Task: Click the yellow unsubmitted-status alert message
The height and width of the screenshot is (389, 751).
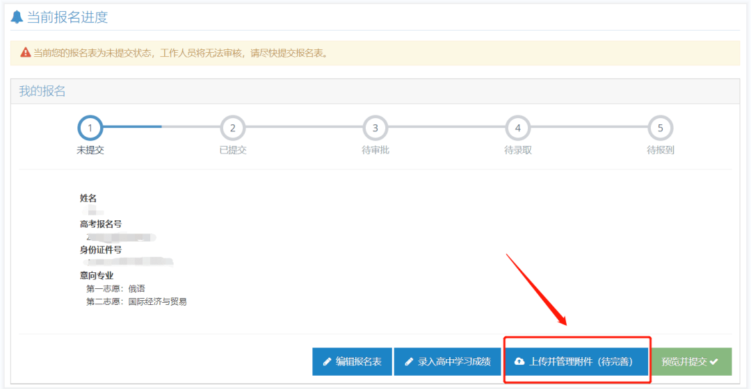Action: pos(181,53)
